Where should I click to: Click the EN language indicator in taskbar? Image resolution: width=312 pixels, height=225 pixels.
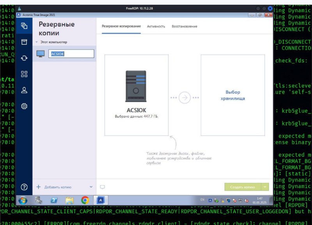[x=202, y=200]
